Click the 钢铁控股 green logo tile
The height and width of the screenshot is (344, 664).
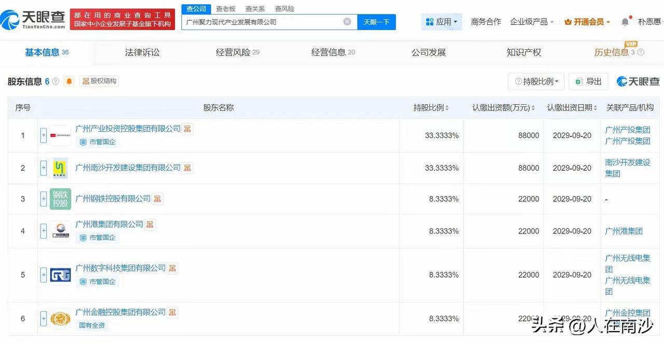tap(60, 199)
